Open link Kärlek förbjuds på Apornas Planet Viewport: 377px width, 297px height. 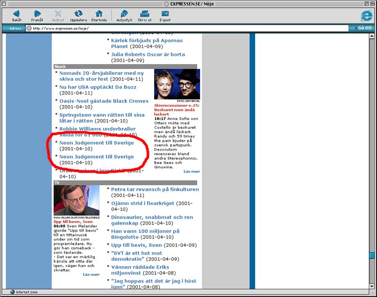pos(147,44)
